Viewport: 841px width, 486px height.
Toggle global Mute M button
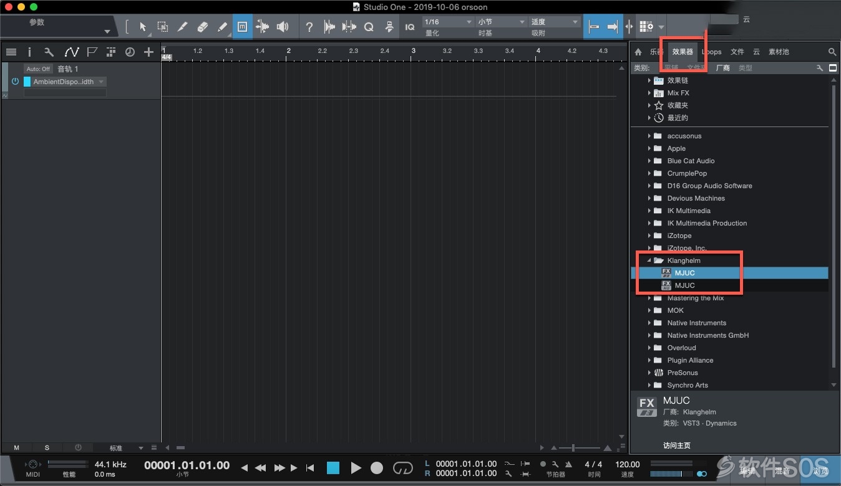[17, 447]
